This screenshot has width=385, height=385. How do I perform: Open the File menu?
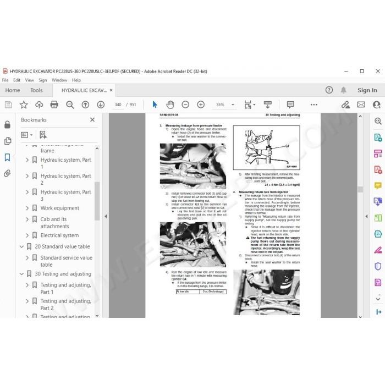click(x=5, y=80)
